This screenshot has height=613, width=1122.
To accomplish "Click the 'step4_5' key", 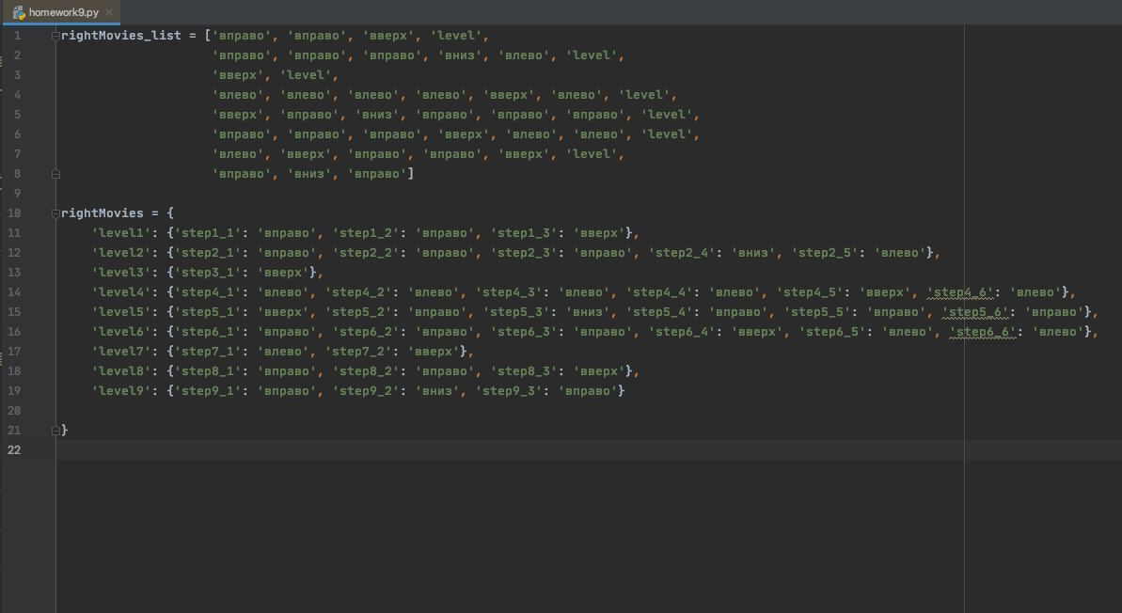I will click(810, 291).
